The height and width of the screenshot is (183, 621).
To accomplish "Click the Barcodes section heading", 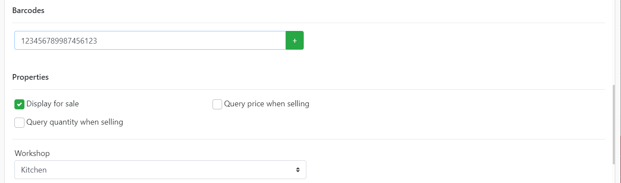I will click(x=28, y=11).
